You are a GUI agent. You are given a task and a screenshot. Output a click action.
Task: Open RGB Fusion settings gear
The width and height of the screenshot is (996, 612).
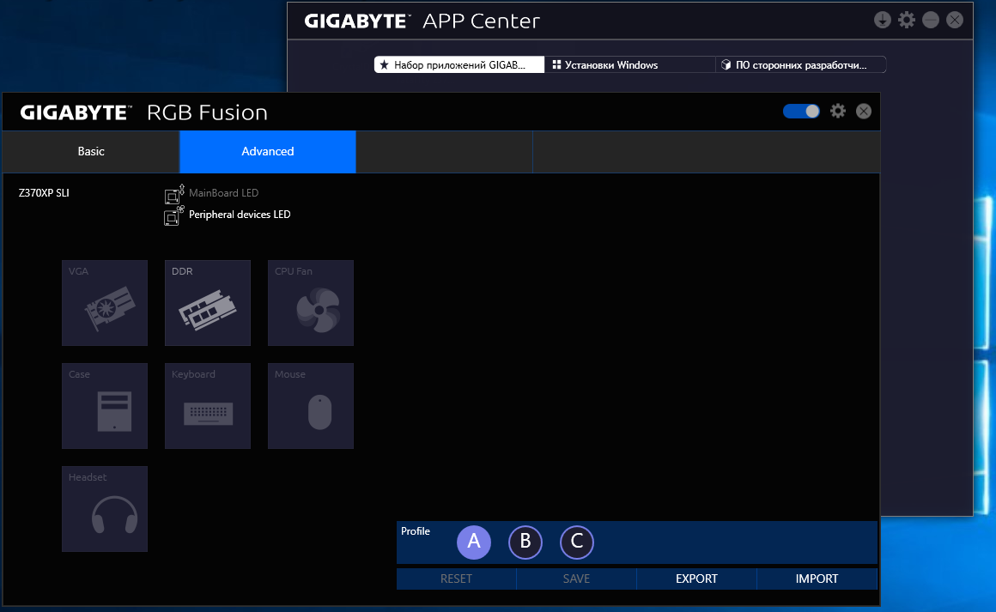tap(838, 111)
